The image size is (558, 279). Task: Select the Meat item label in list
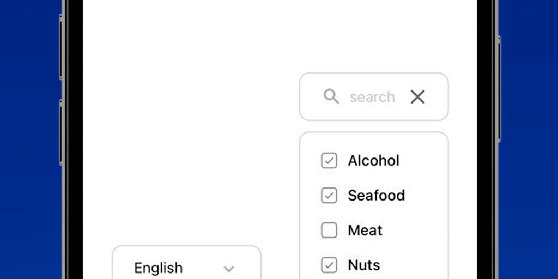point(365,231)
